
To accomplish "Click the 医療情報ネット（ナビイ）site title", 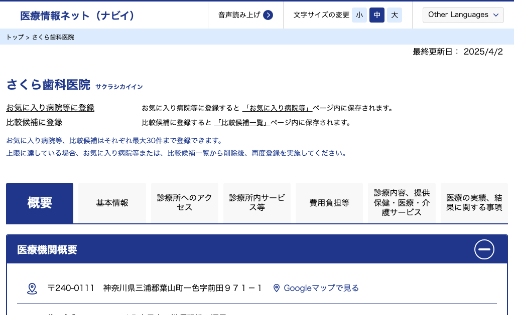I will [77, 16].
